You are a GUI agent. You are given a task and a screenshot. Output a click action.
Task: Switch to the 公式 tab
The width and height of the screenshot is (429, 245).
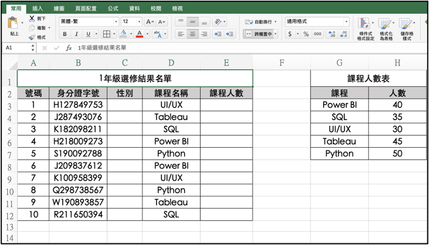(113, 9)
